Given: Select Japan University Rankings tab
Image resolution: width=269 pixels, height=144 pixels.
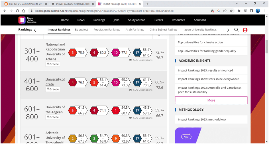Looking at the screenshot, I should pyautogui.click(x=200, y=30).
